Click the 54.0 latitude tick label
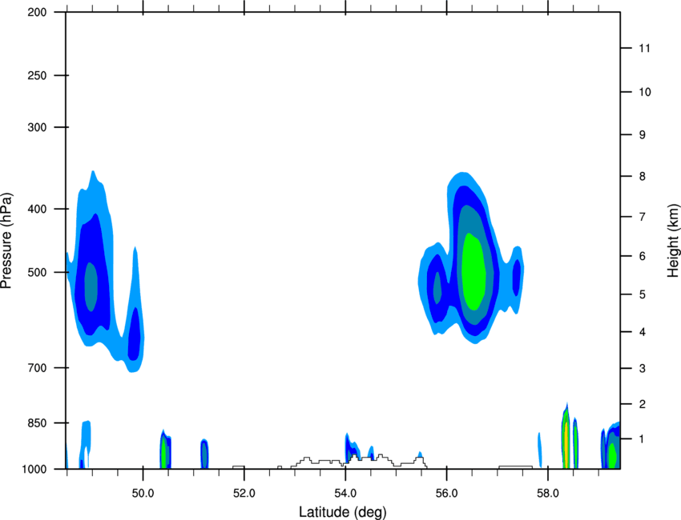 (x=345, y=493)
